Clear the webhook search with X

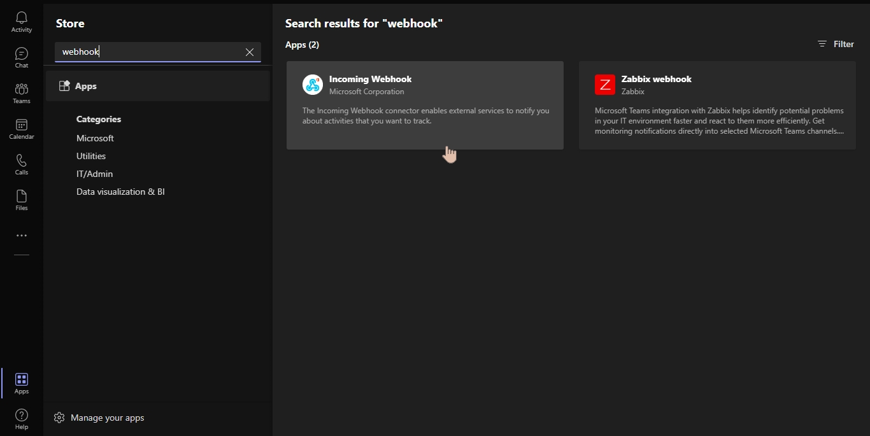[x=250, y=52]
